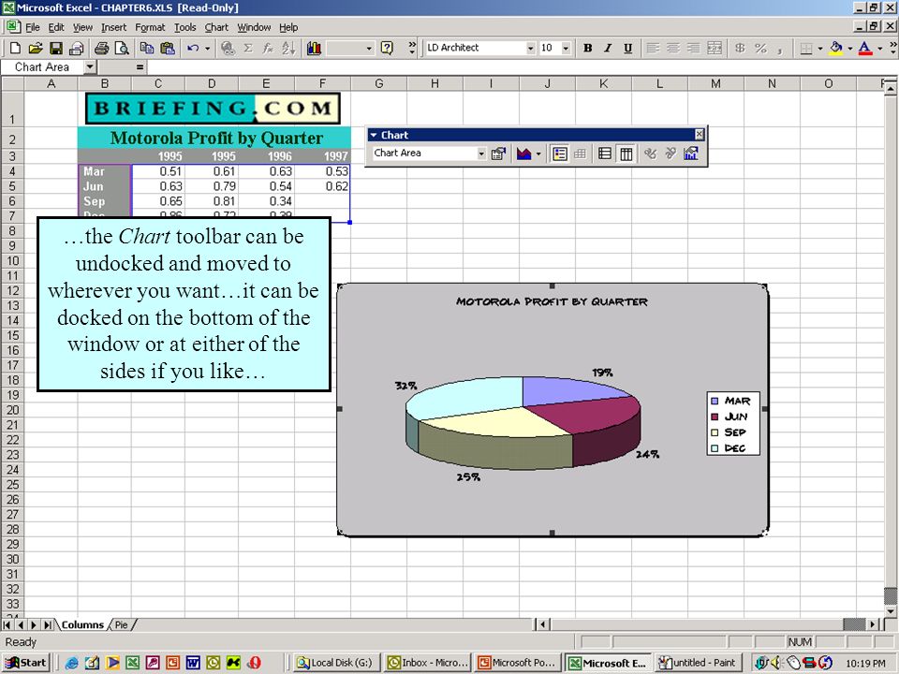Screen dimensions: 899x674
Task: Click the Paste Function fx icon
Action: (x=268, y=48)
